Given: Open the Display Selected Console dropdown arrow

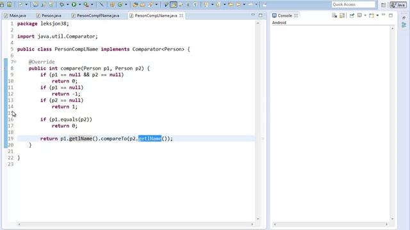Looking at the screenshot, I should (365, 15).
